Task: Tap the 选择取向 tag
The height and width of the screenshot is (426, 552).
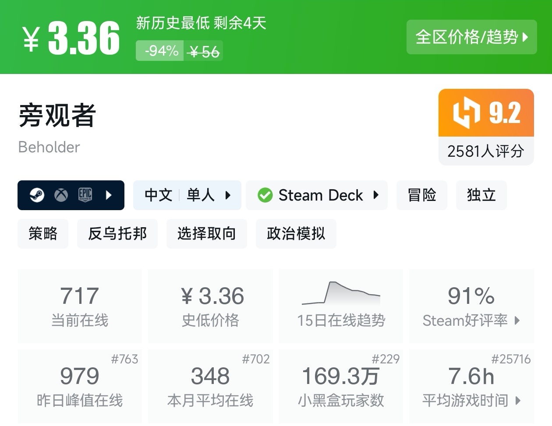Action: (206, 233)
